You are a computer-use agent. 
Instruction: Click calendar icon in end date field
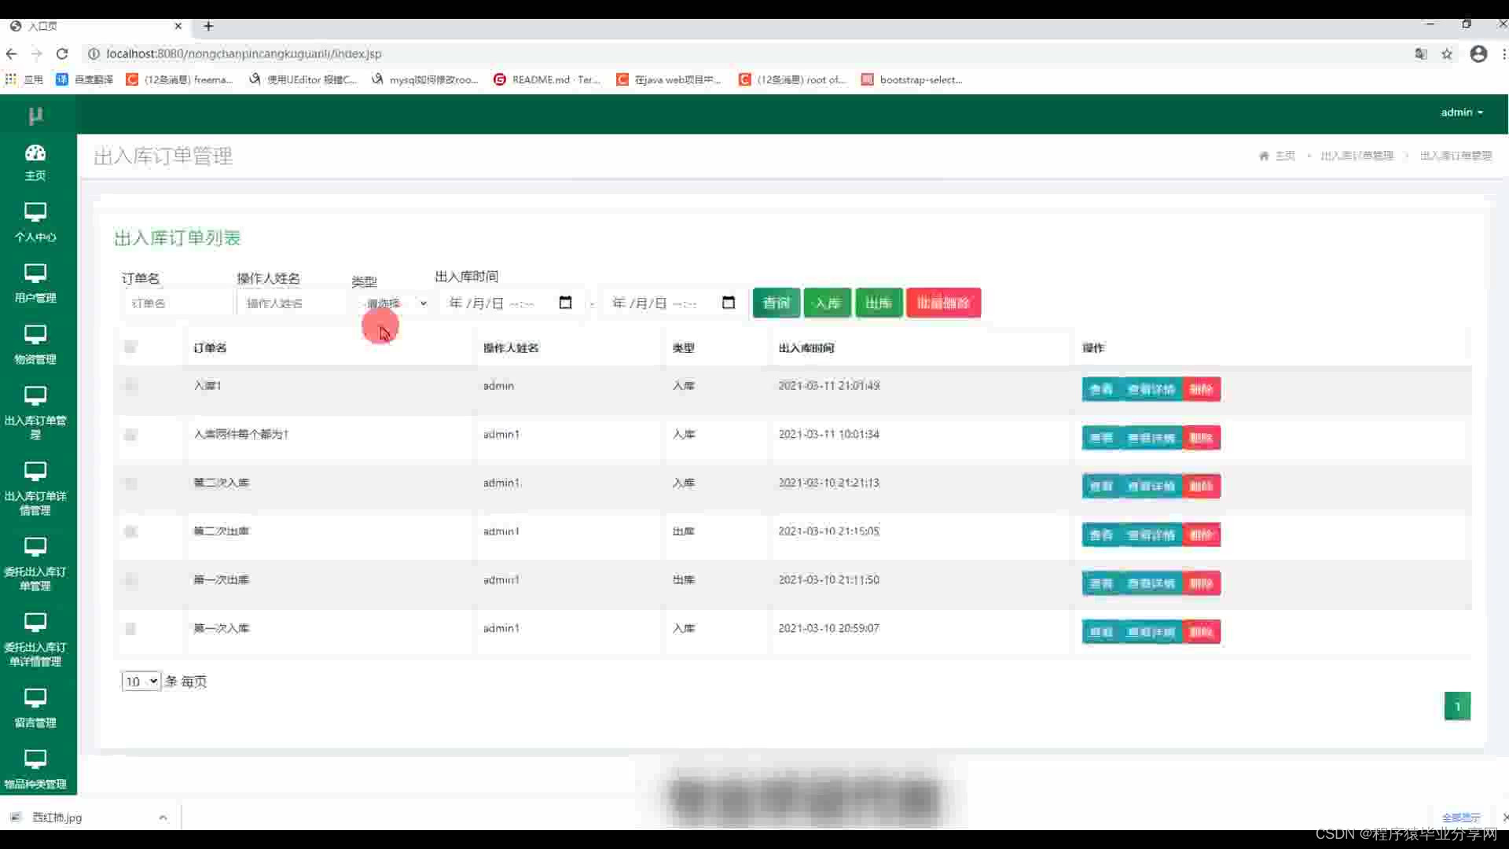pyautogui.click(x=729, y=303)
